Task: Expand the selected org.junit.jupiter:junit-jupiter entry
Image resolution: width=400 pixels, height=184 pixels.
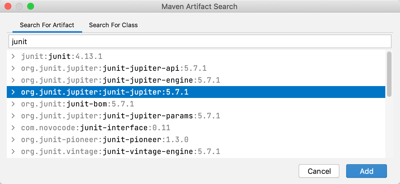Action: click(13, 92)
